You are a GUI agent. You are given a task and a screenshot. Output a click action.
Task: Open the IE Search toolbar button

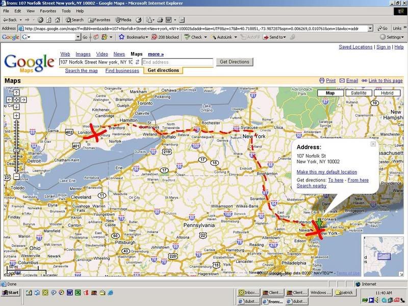click(x=74, y=20)
